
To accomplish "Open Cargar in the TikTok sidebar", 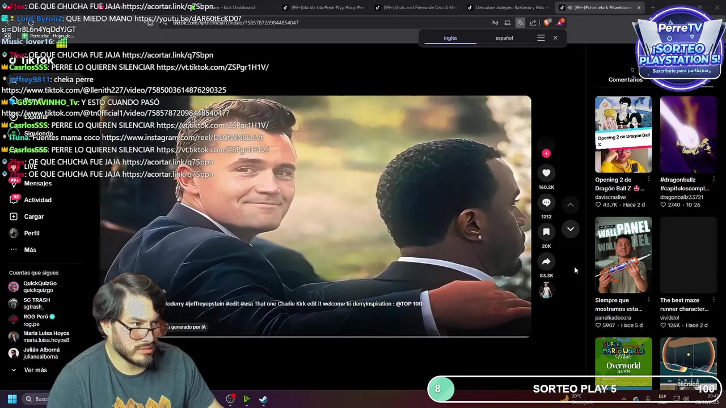I will coord(33,216).
